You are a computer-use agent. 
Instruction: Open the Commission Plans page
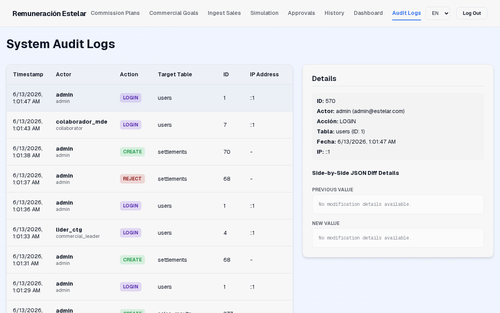tap(115, 13)
